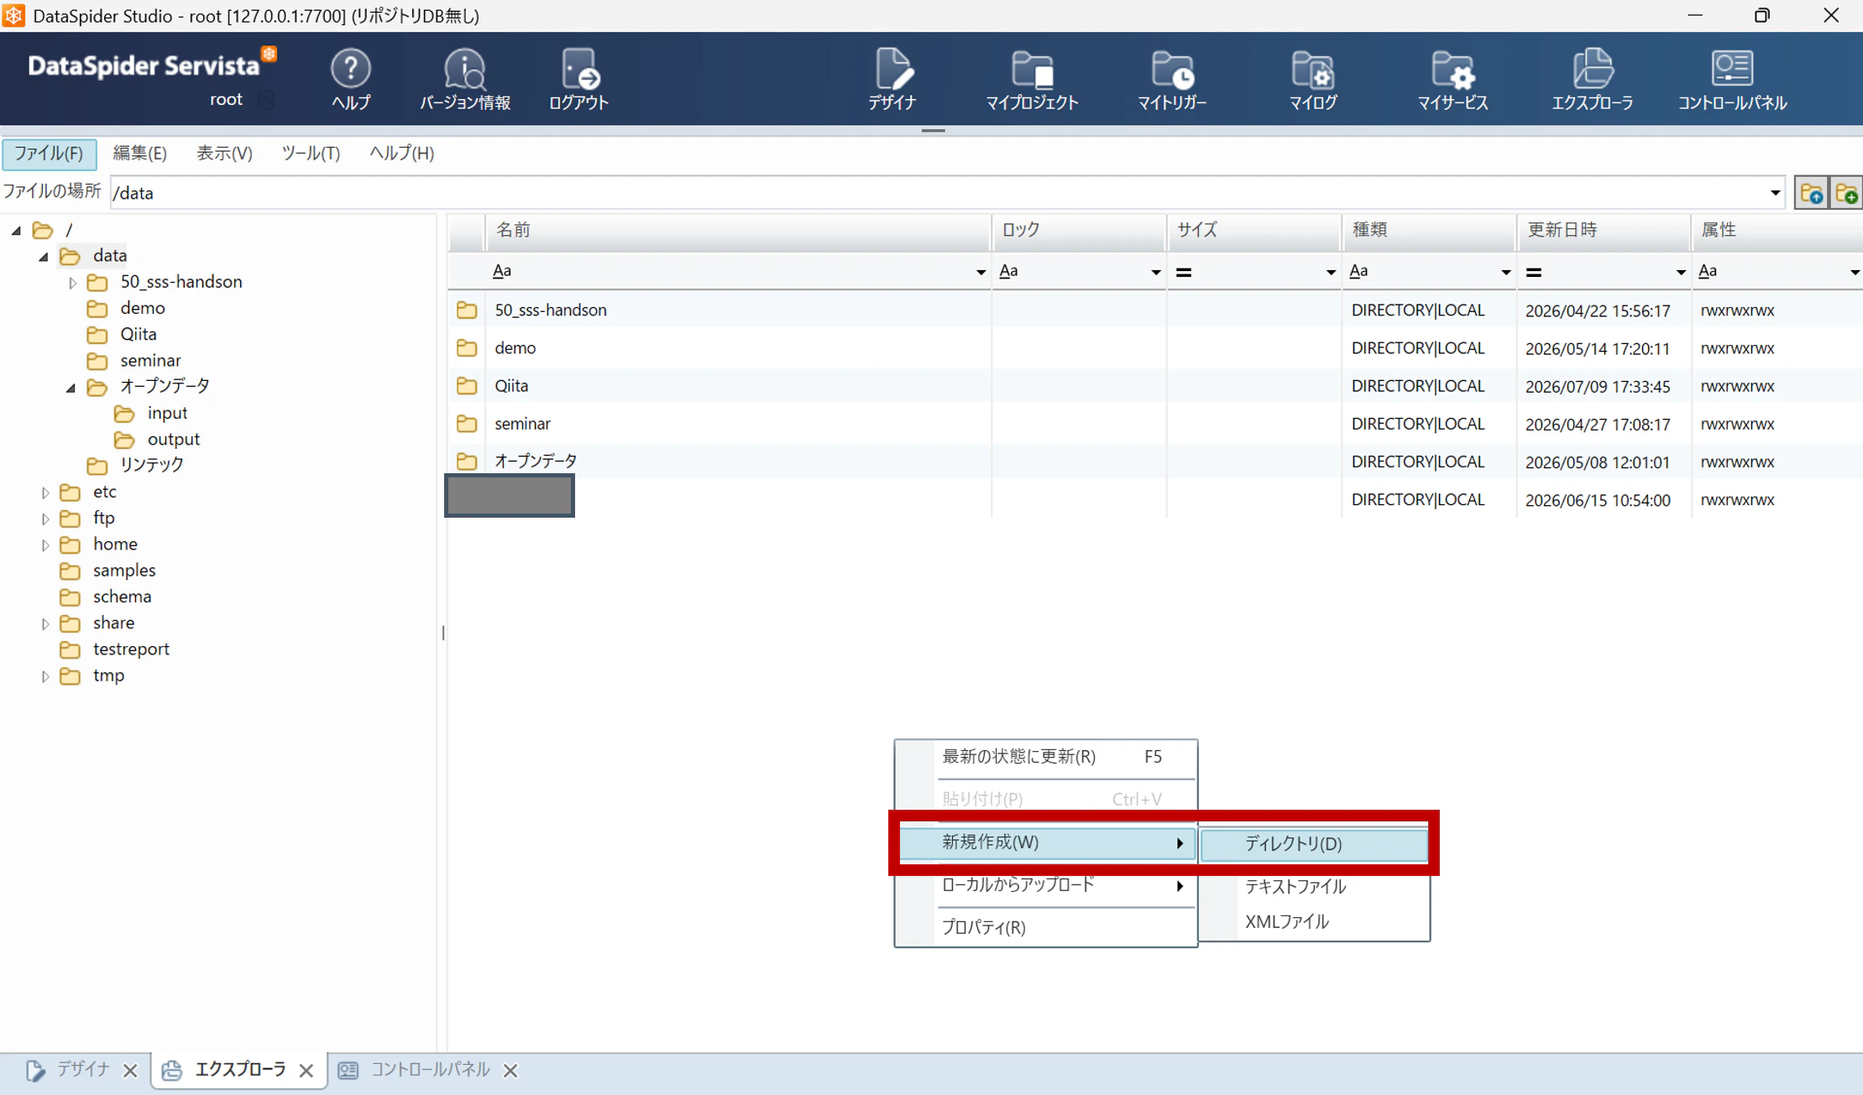The height and width of the screenshot is (1095, 1863).
Task: Open the 属性 column filter dropdown
Action: tap(1854, 272)
